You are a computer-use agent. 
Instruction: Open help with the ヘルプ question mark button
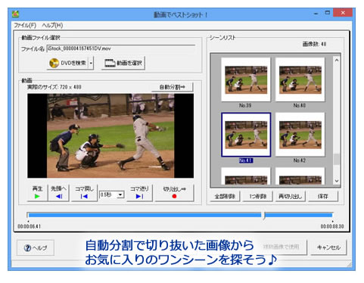point(36,247)
